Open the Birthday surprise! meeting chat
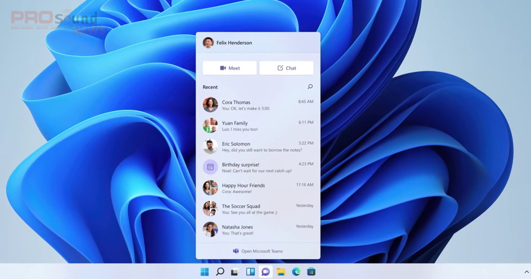 pyautogui.click(x=258, y=167)
